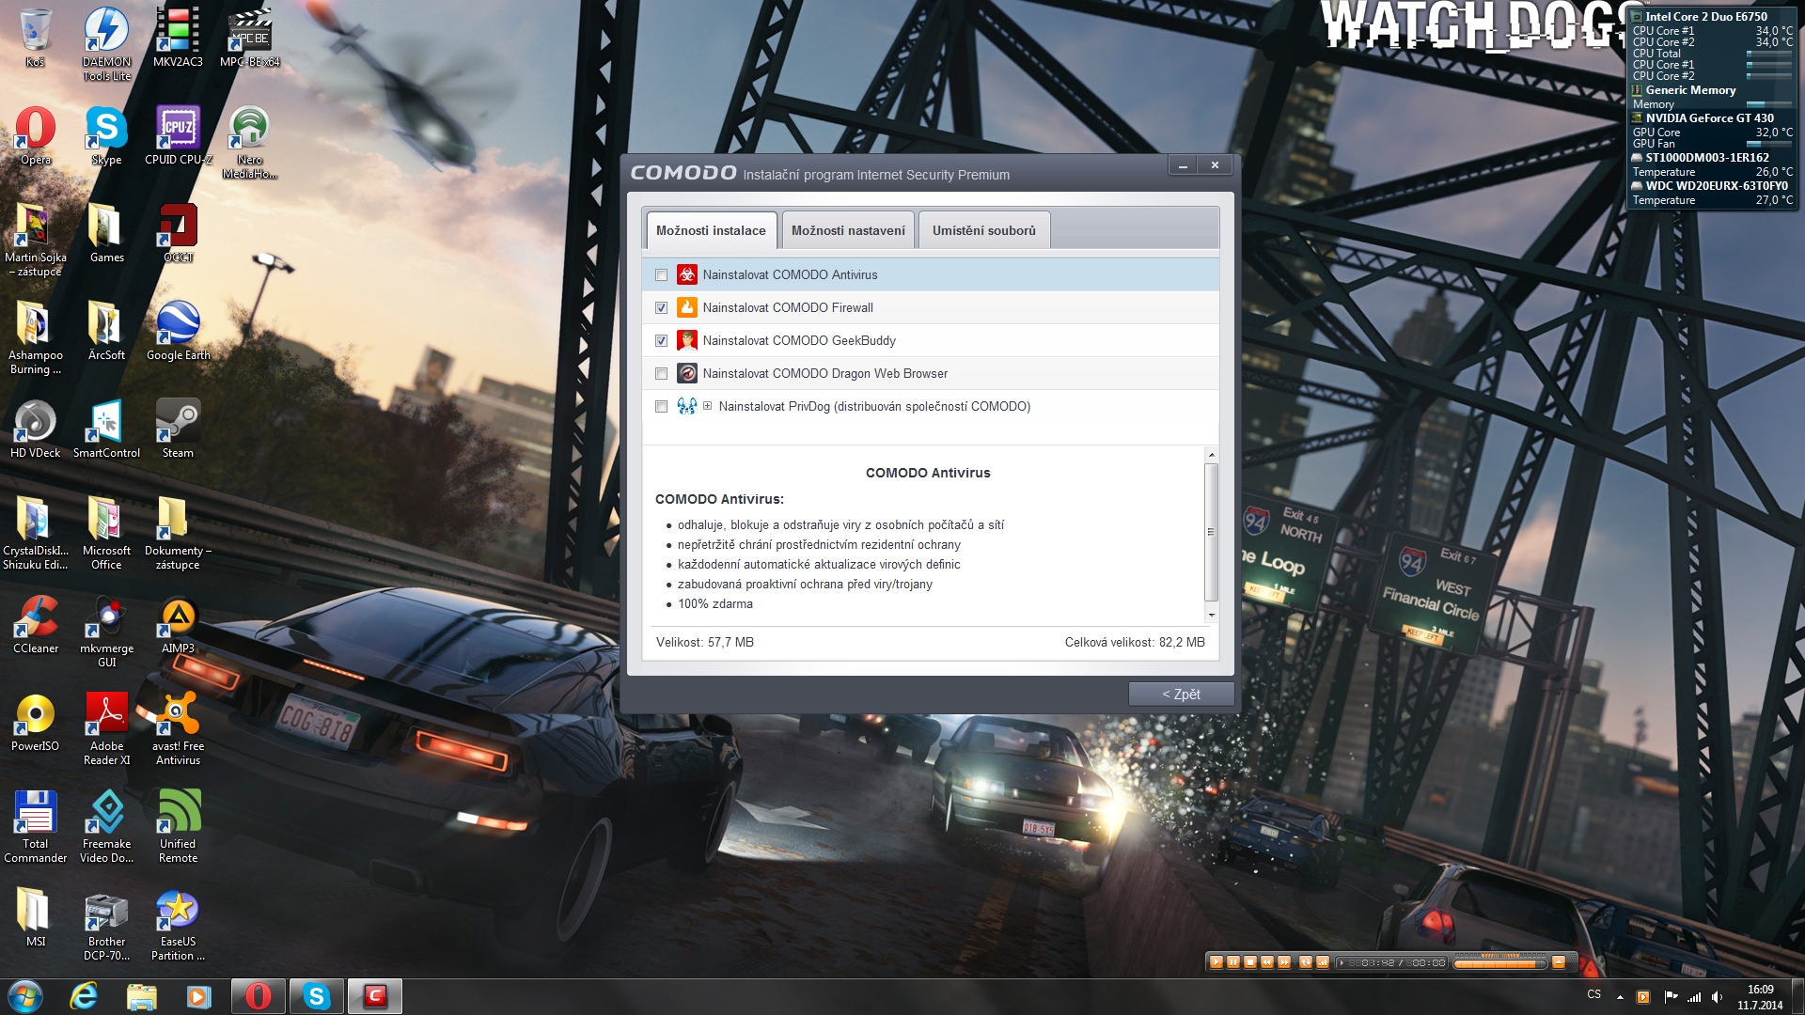The height and width of the screenshot is (1015, 1805).
Task: Uncheck Nainstalovat COMODO Firewall checkbox
Action: coord(661,308)
